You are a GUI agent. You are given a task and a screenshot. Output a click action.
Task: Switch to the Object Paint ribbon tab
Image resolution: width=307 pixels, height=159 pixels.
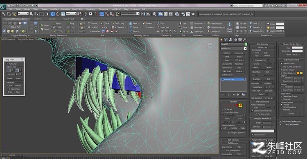(68, 19)
